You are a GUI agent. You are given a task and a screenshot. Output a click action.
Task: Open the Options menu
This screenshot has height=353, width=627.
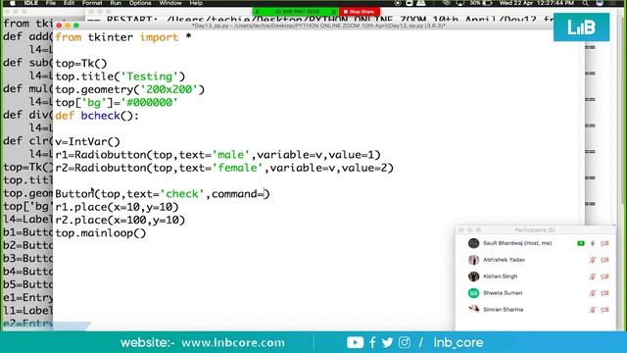[140, 3]
